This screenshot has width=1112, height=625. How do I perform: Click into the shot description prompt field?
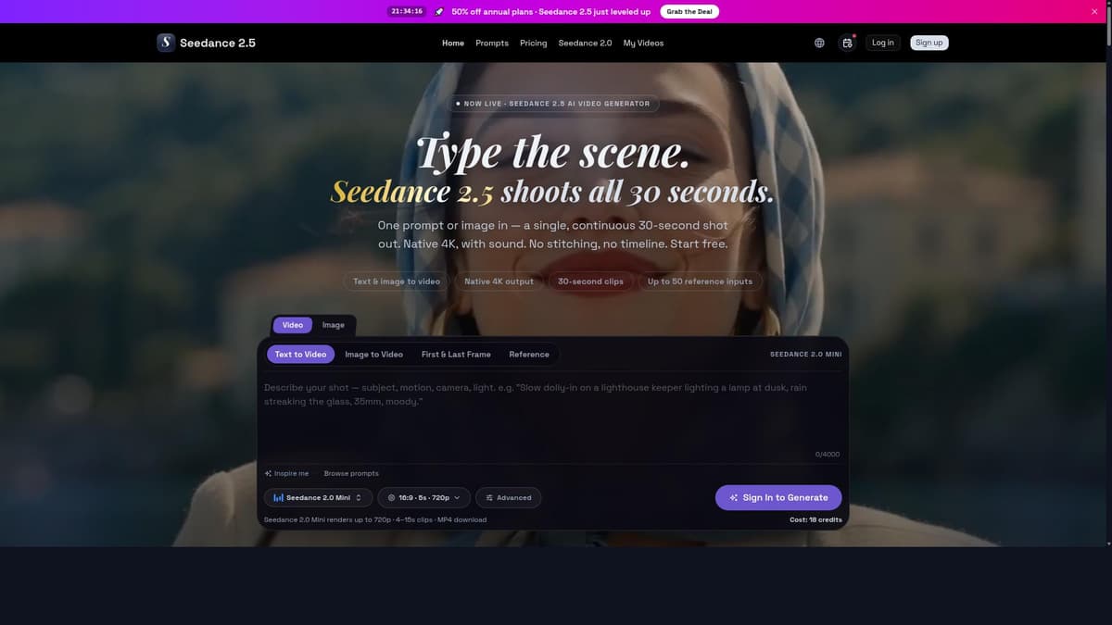coord(551,414)
